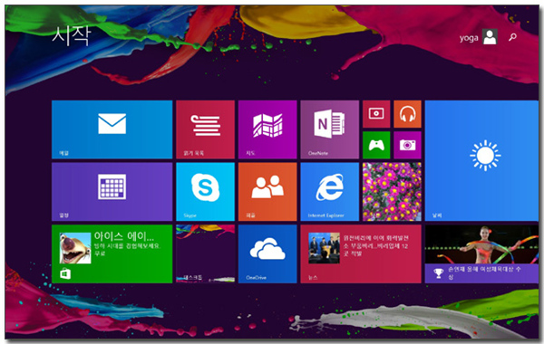
Task: Open the Weather tile with sun icon
Action: click(x=481, y=161)
